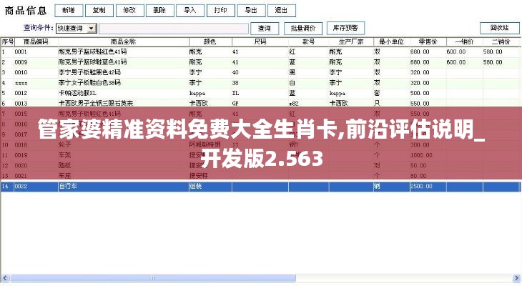Click the highlighted 自行车 row
Screen dimensions: 522x286
260,187
